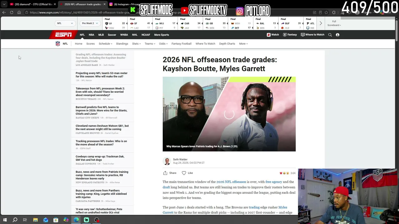The height and width of the screenshot is (224, 399).
Task: Expand the More dropdown in NFL subnav
Action: click(243, 44)
